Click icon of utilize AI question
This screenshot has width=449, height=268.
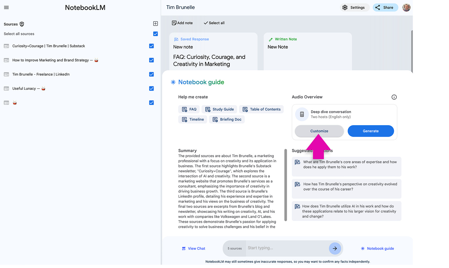point(297,207)
